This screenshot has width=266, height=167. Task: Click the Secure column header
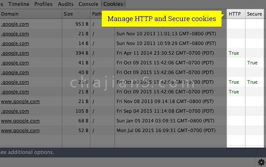255,14
